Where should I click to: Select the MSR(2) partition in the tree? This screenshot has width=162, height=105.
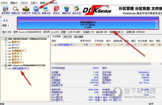pyautogui.click(x=15, y=48)
